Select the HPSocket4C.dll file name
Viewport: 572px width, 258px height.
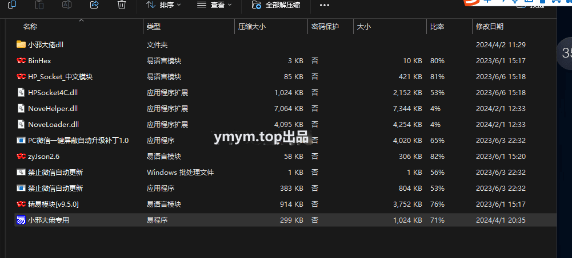point(53,93)
